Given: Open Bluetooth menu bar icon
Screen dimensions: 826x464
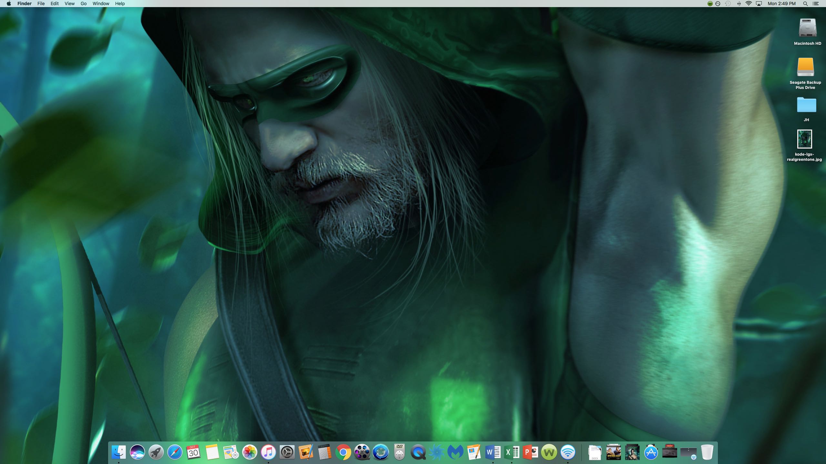Looking at the screenshot, I should [x=739, y=4].
